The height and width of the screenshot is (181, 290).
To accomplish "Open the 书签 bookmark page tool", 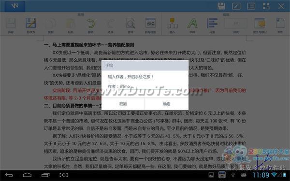I will click(x=280, y=26).
